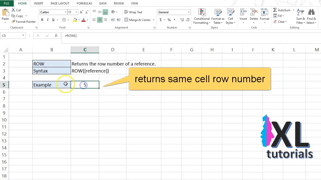Increase font size with the larger A icon
This screenshot has width=321, height=180.
coord(81,12)
